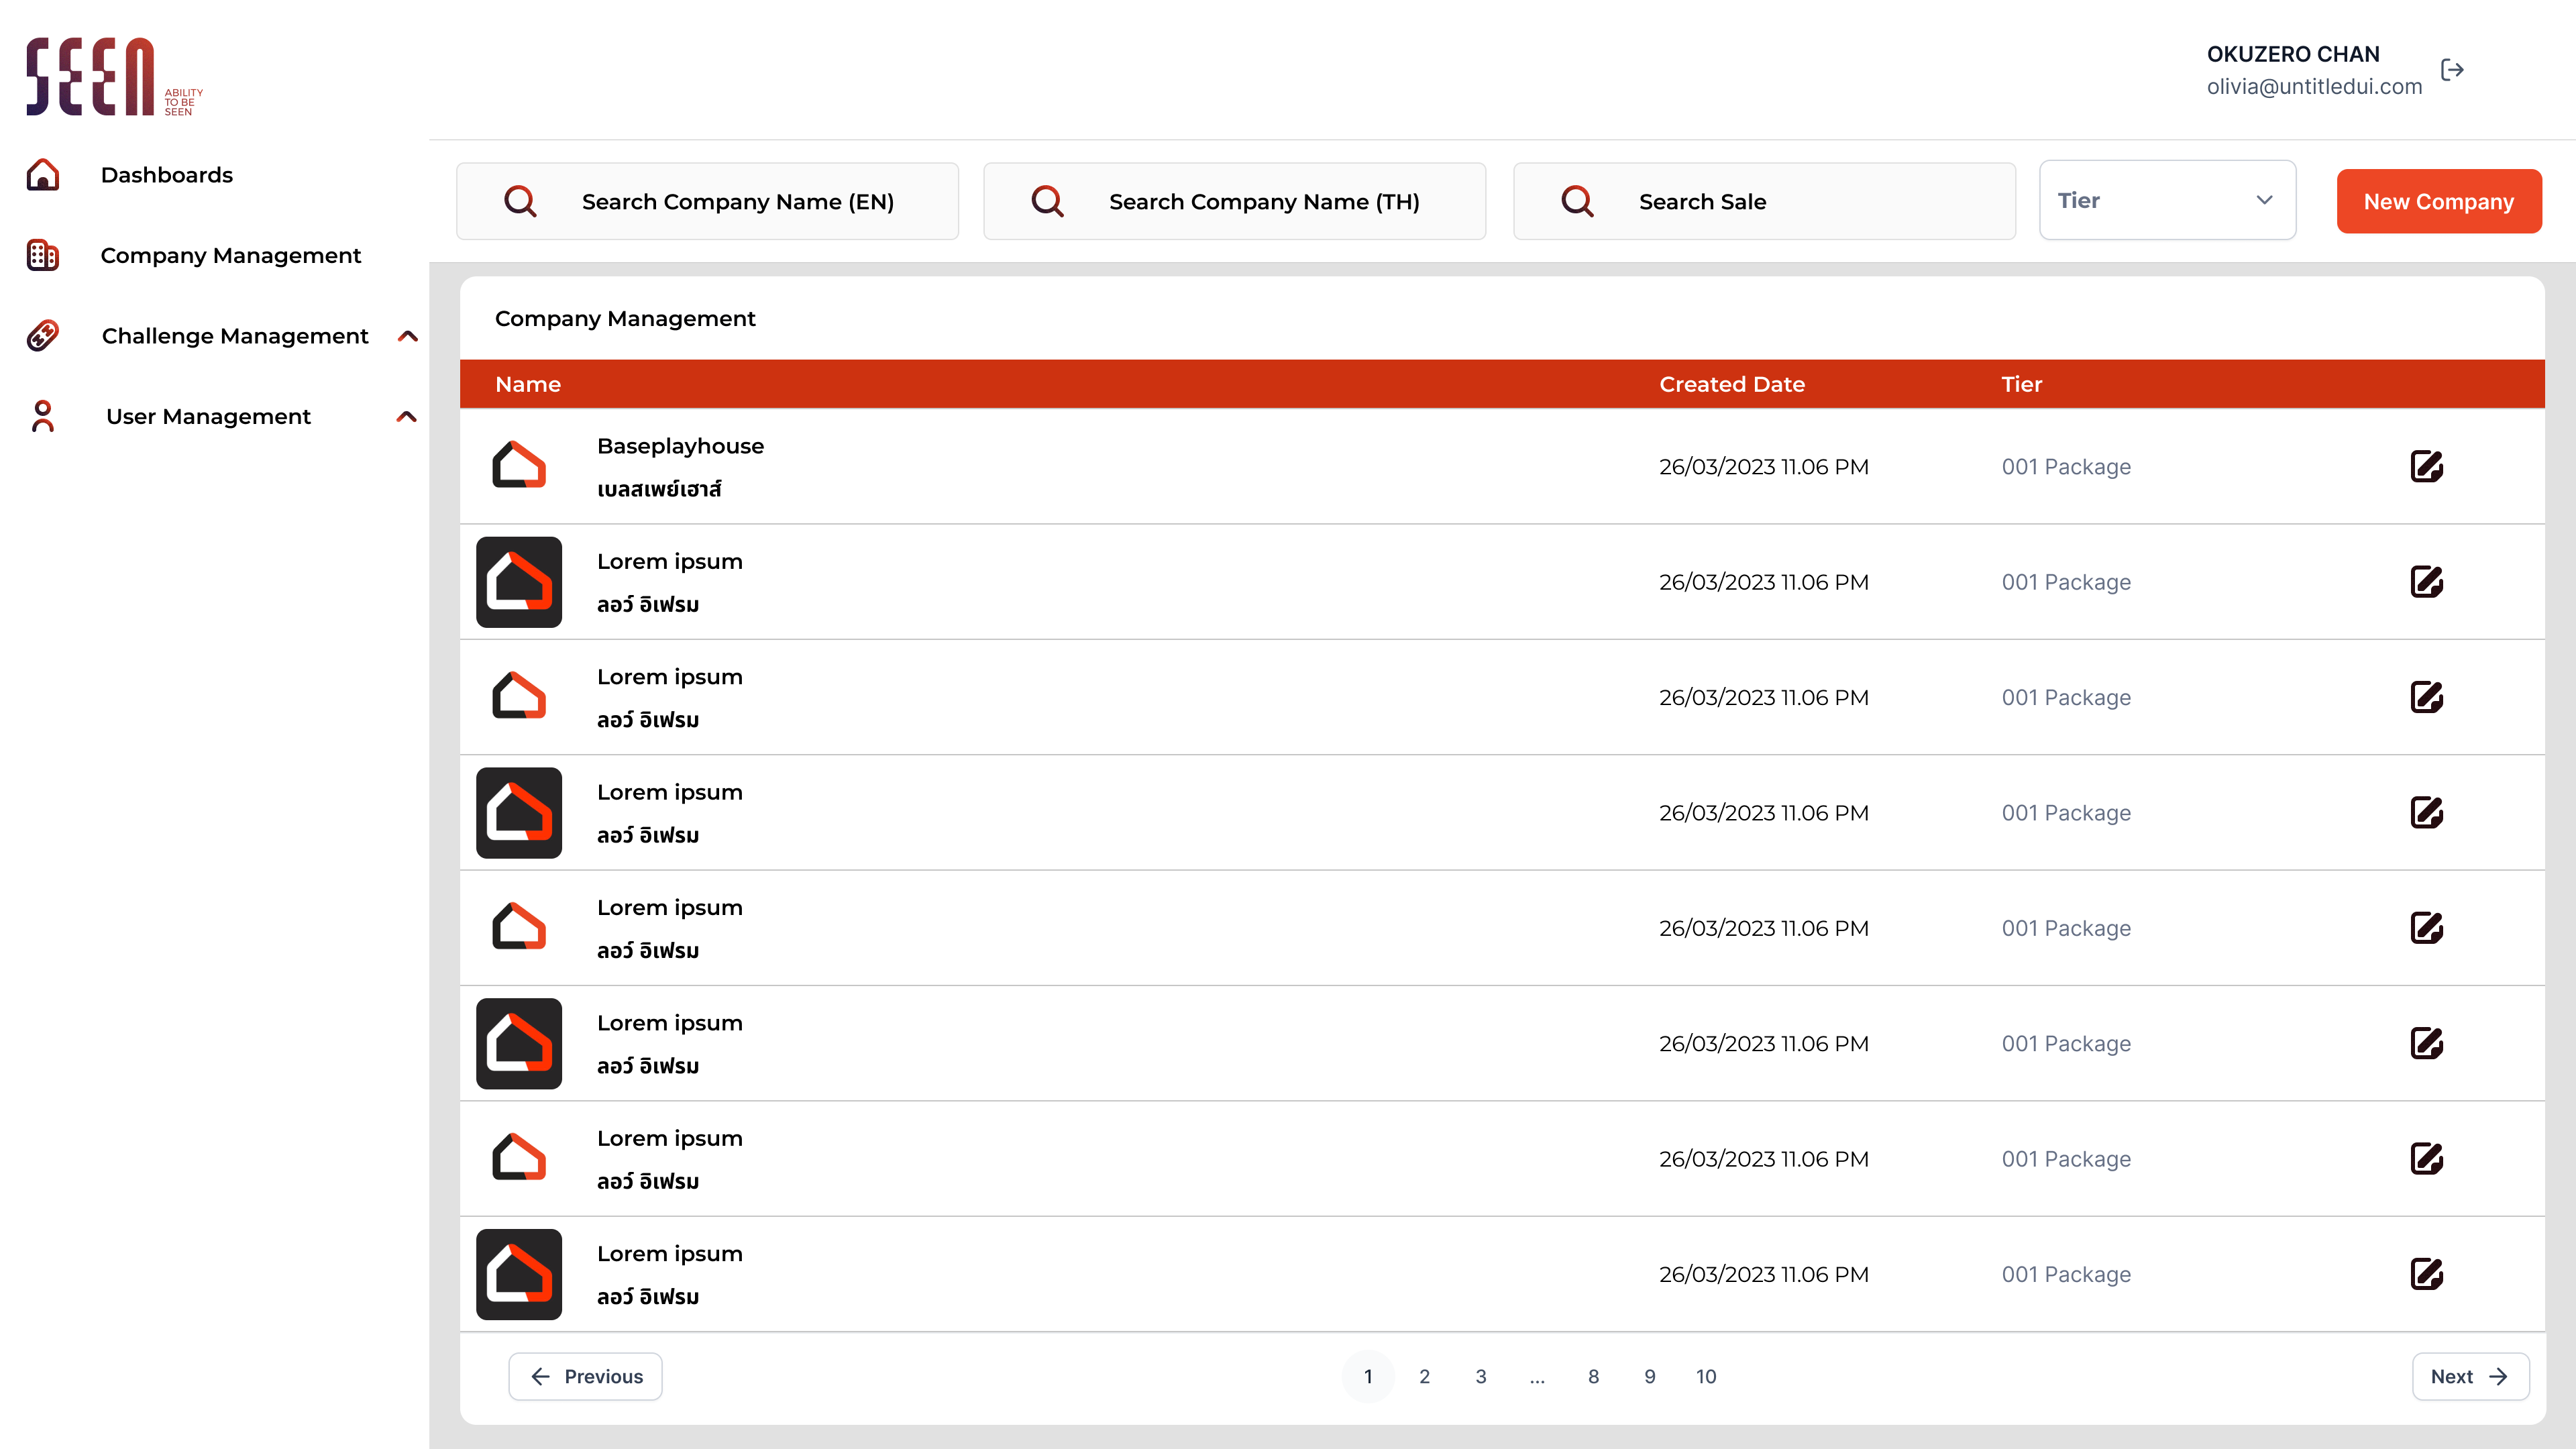2576x1449 pixels.
Task: Open the Tier dropdown filter
Action: (x=2167, y=201)
